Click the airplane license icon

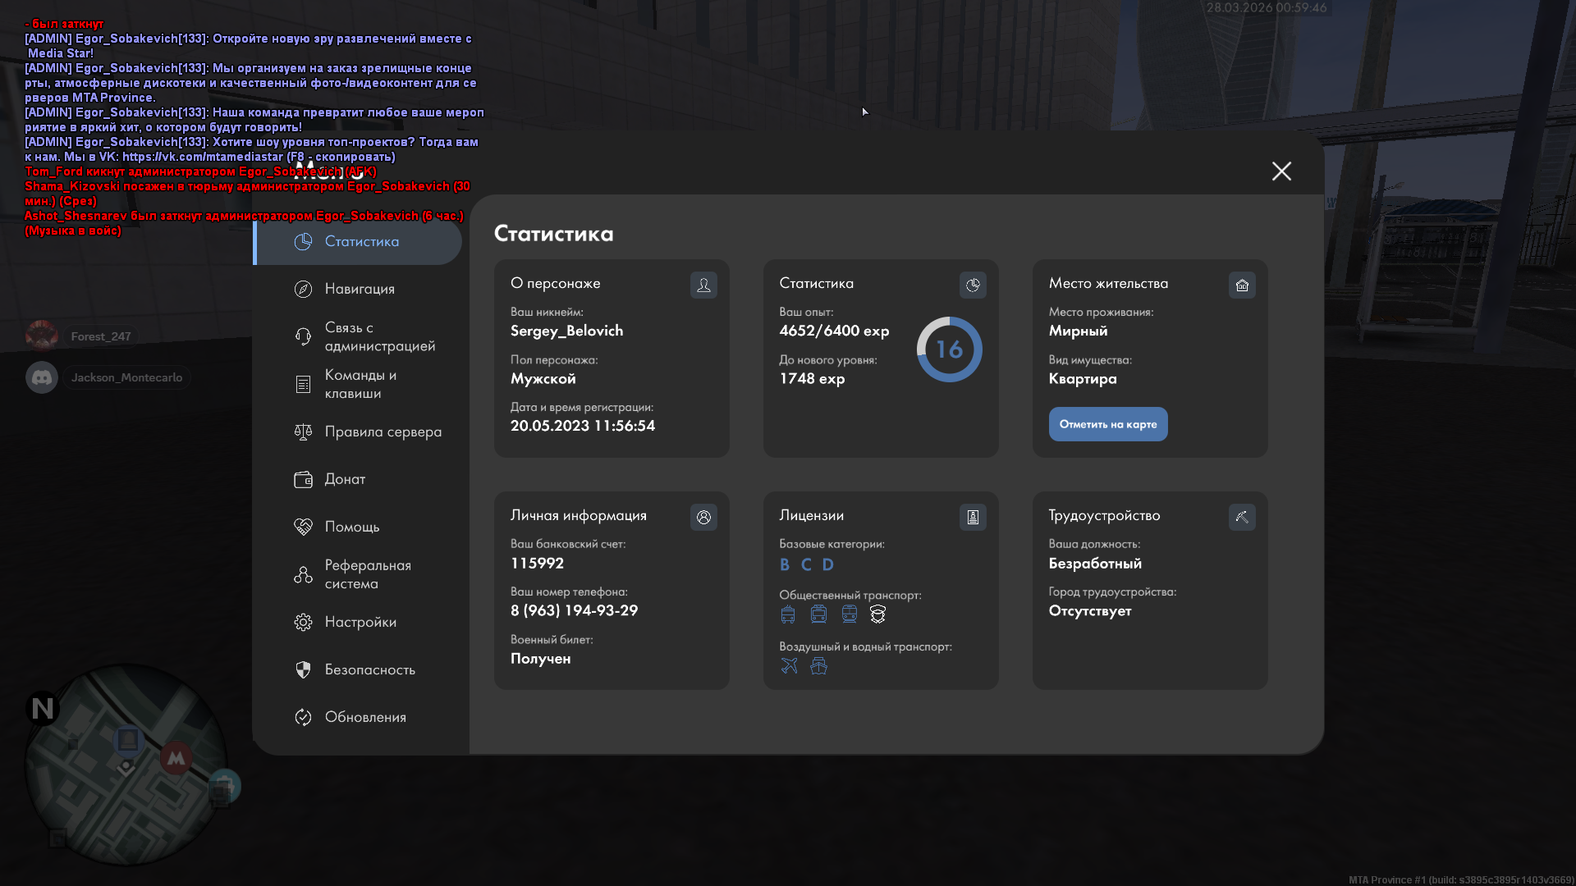(x=789, y=666)
